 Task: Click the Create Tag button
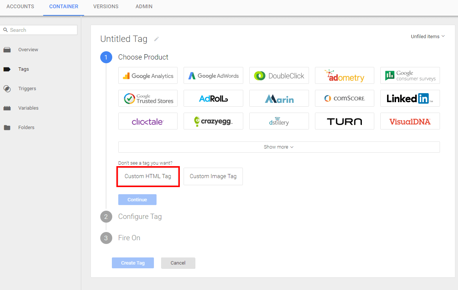[133, 263]
